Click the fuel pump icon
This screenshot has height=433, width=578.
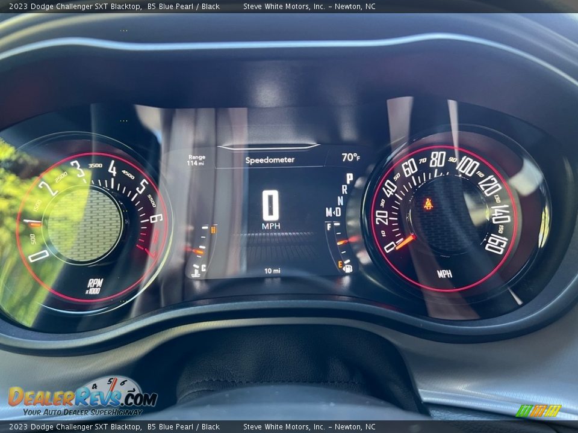point(347,268)
